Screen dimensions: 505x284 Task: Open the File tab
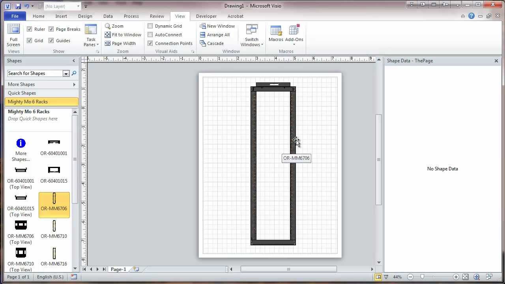(x=15, y=16)
